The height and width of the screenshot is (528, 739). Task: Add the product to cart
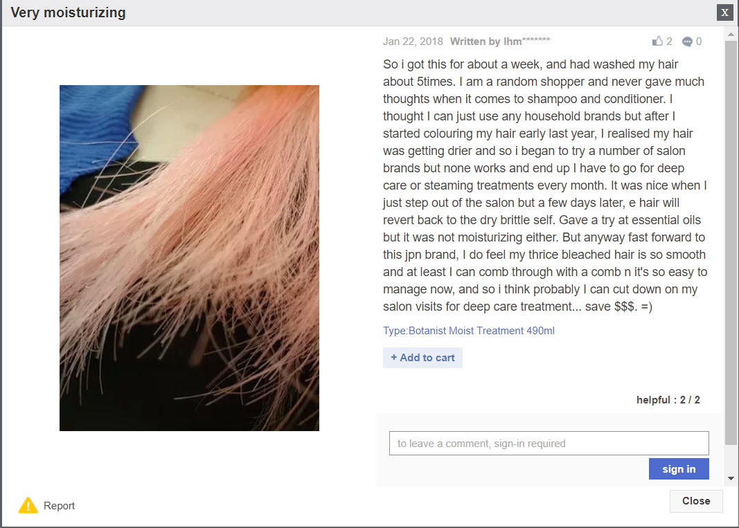point(422,358)
